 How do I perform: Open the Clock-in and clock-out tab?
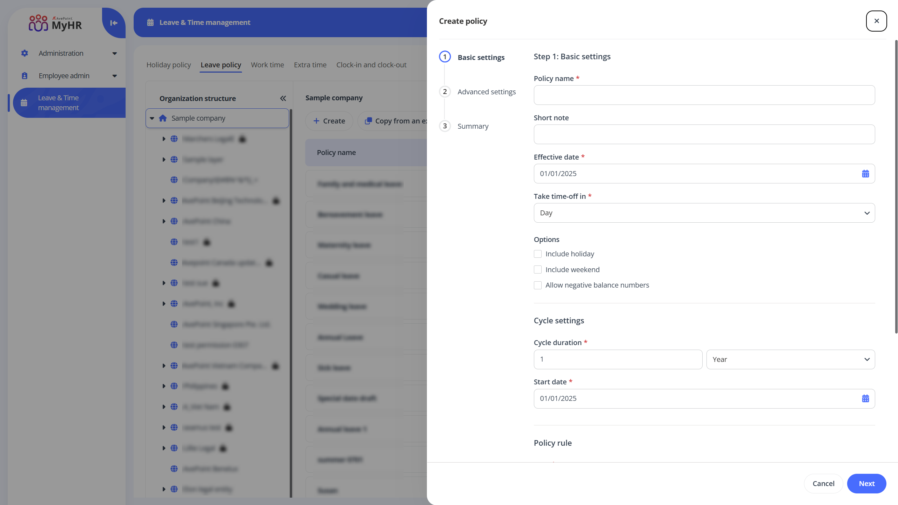point(371,65)
